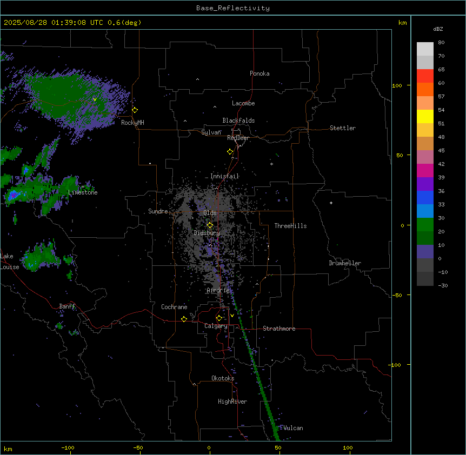The height and width of the screenshot is (455, 466).
Task: Click the Limestone label
Action: tap(83, 192)
